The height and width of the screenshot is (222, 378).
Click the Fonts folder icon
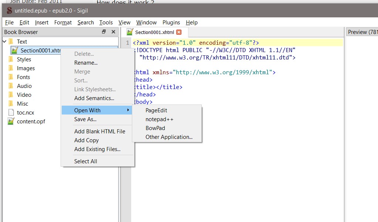pos(11,77)
